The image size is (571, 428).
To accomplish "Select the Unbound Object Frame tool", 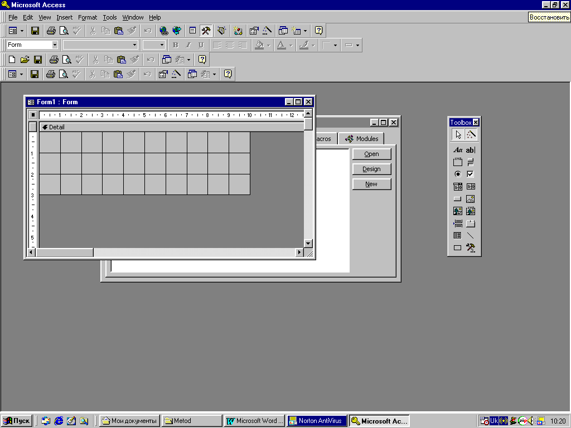I will (458, 211).
